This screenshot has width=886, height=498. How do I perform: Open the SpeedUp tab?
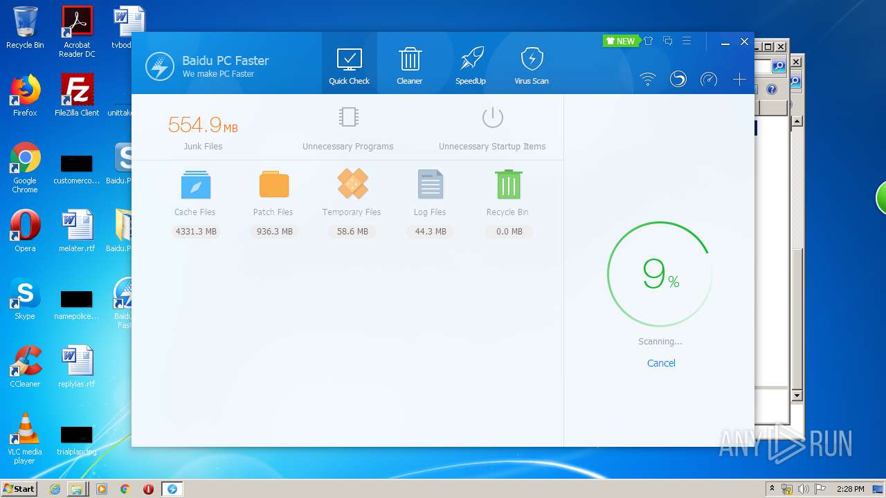click(x=471, y=66)
